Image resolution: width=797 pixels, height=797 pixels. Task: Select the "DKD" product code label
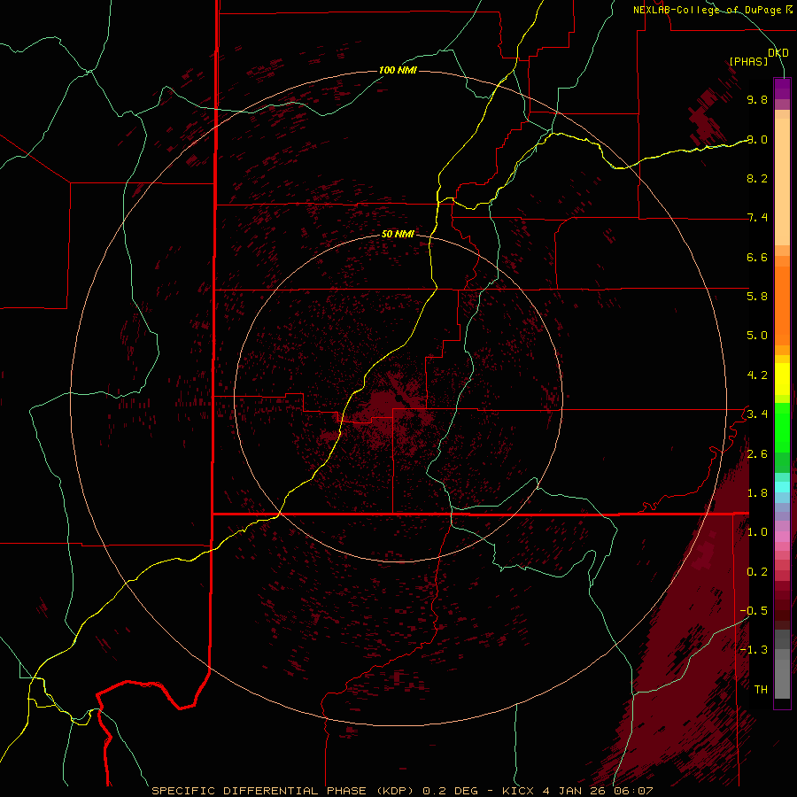(778, 53)
